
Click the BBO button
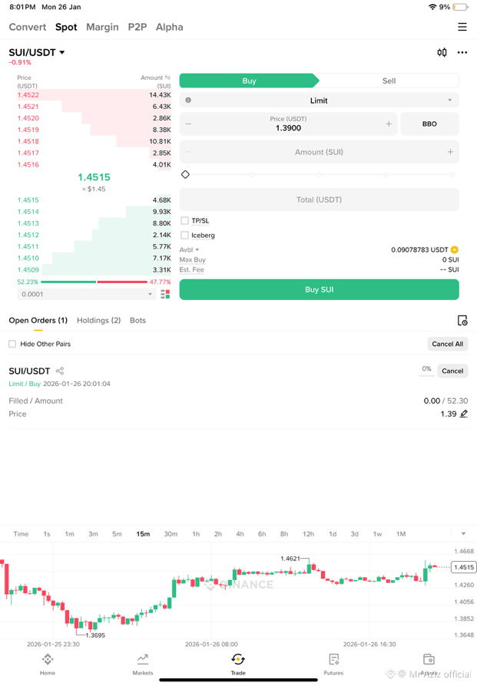point(429,124)
